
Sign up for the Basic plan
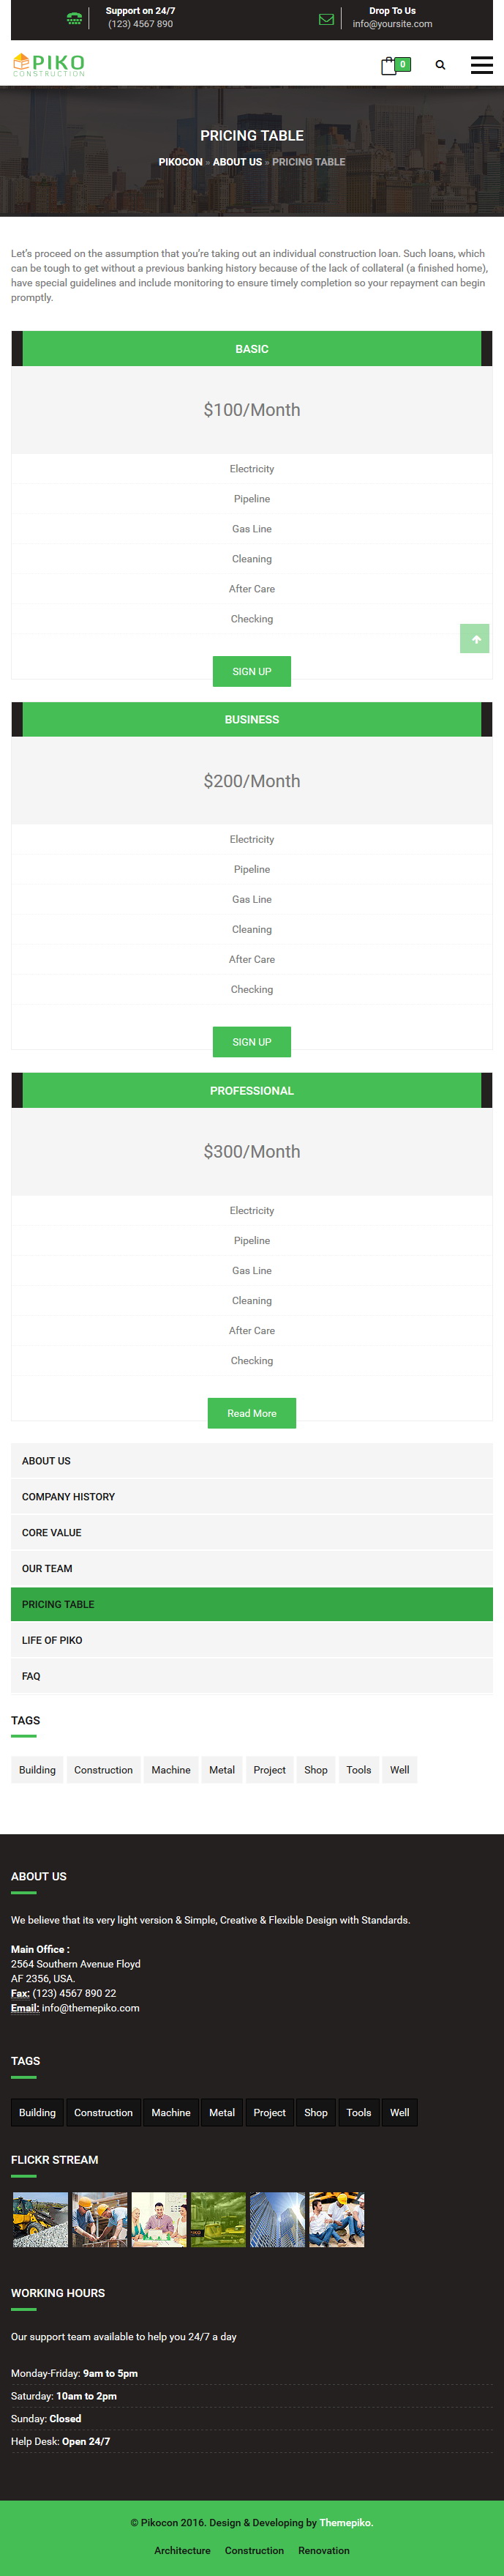252,672
